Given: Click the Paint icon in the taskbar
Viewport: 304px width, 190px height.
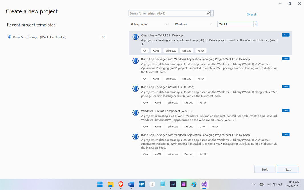Looking at the screenshot, I should point(194,184).
